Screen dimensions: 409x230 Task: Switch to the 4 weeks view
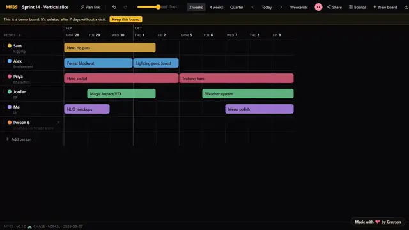point(216,7)
